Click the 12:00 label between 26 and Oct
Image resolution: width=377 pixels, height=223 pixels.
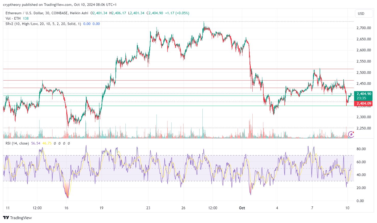pos(213,208)
